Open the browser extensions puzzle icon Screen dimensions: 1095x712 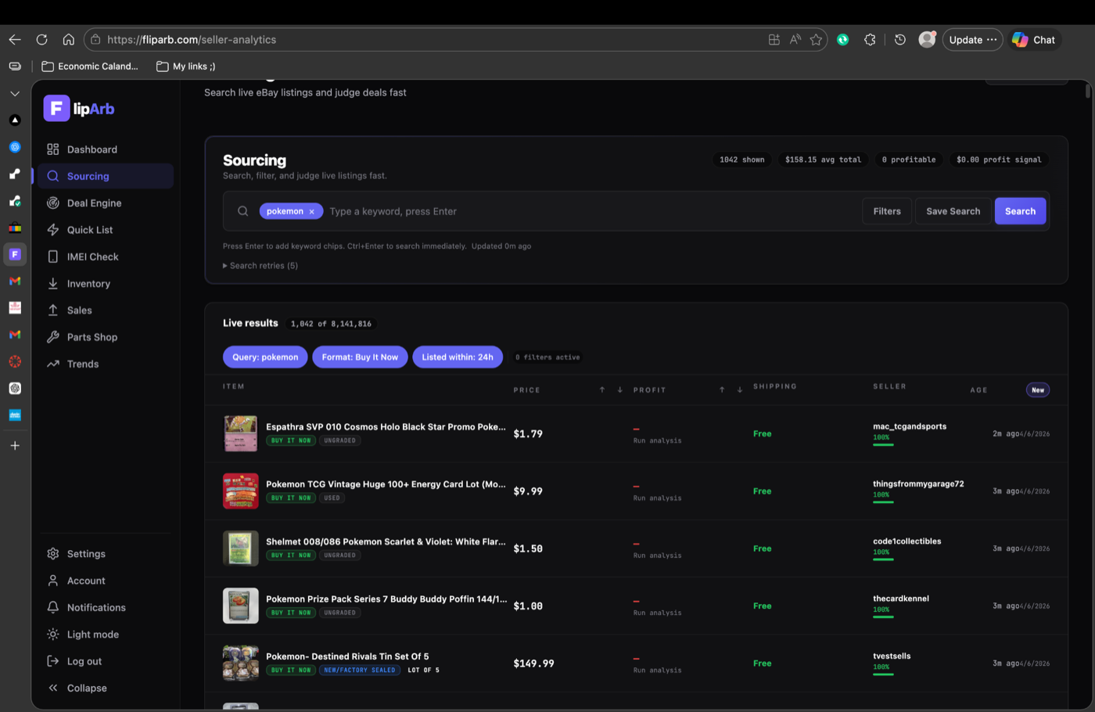[x=870, y=40]
